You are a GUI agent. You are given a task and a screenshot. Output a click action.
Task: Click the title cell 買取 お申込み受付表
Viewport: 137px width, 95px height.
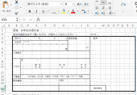click(26, 30)
